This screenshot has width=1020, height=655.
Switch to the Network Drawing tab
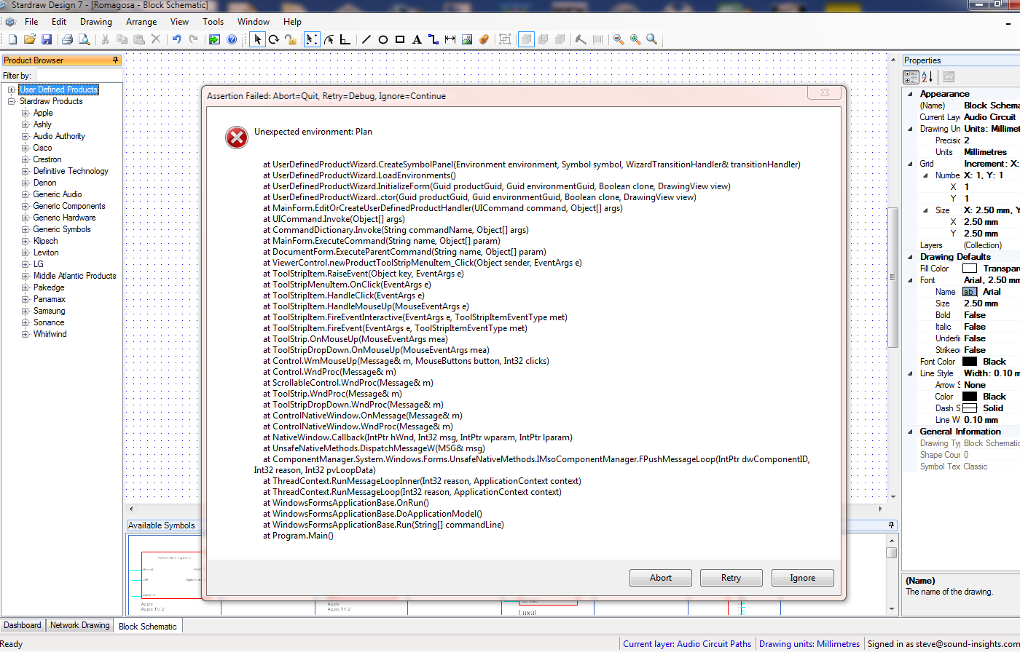(x=79, y=625)
